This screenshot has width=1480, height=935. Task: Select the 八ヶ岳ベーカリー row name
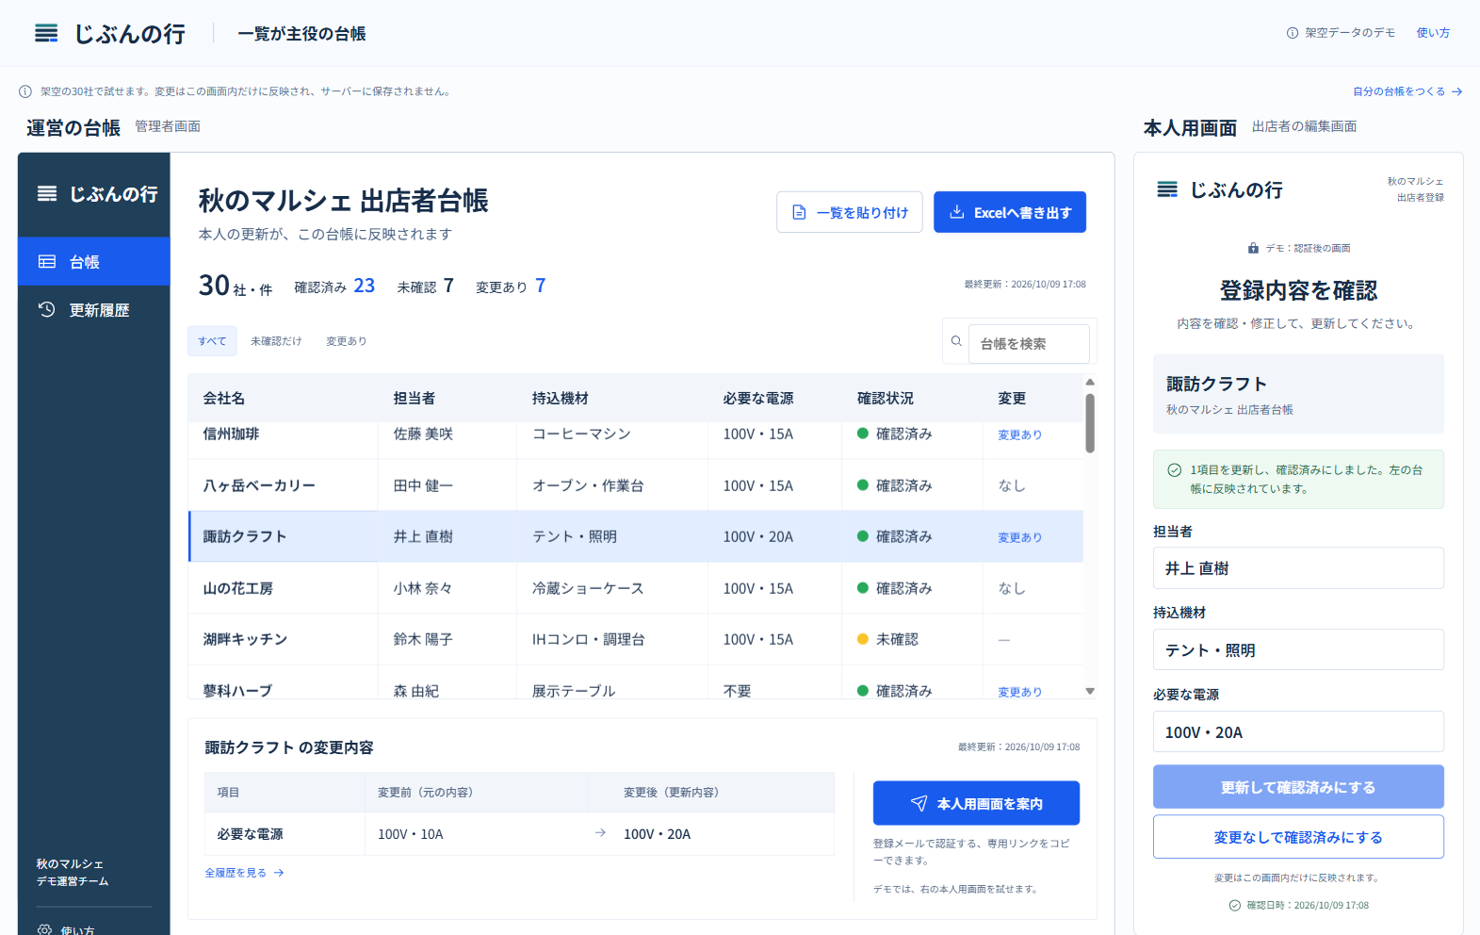coord(259,485)
